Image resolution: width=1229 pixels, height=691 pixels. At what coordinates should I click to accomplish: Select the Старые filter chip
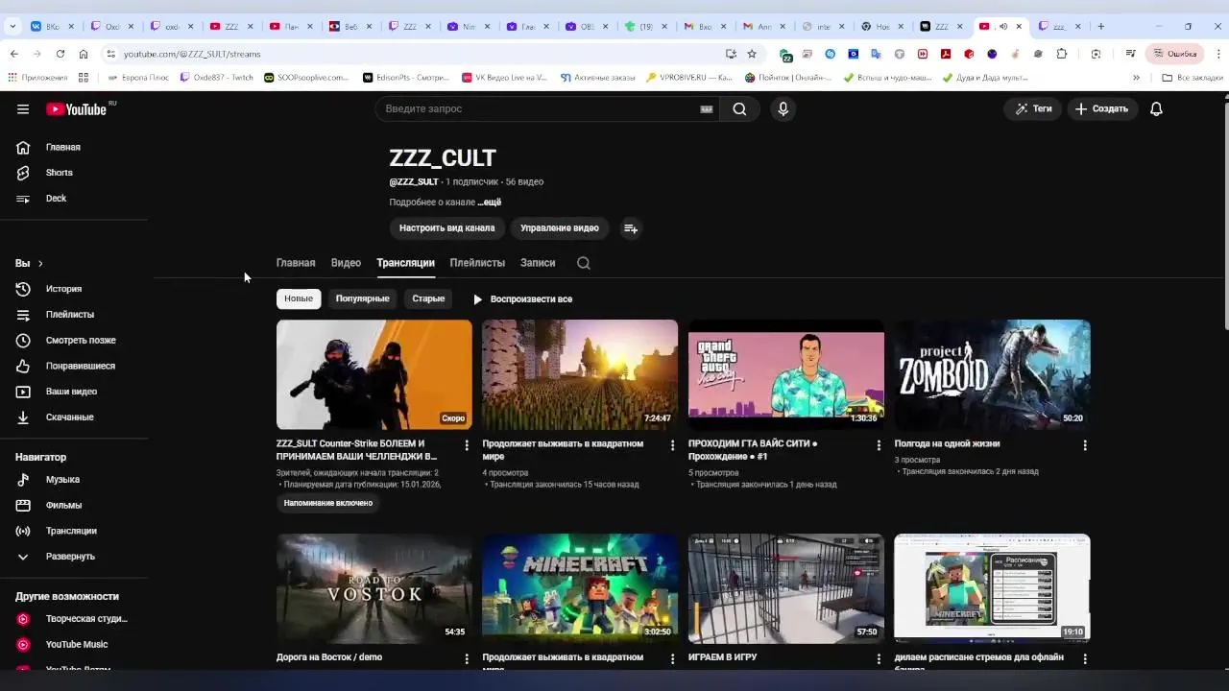tap(428, 299)
